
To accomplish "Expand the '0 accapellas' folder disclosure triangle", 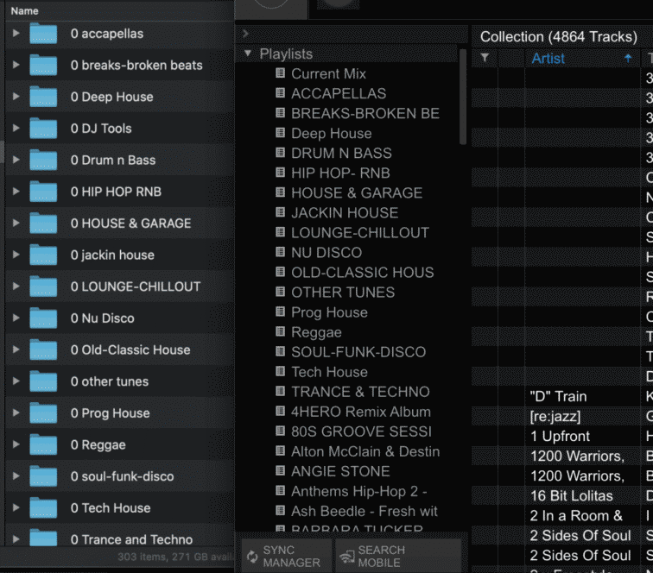I will point(16,34).
